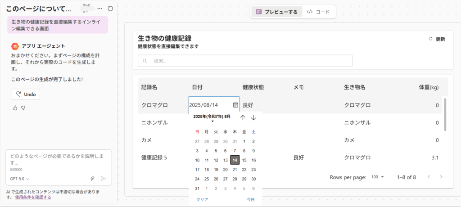Click the refresh icon in the chat header
This screenshot has width=461, height=207.
point(110,9)
